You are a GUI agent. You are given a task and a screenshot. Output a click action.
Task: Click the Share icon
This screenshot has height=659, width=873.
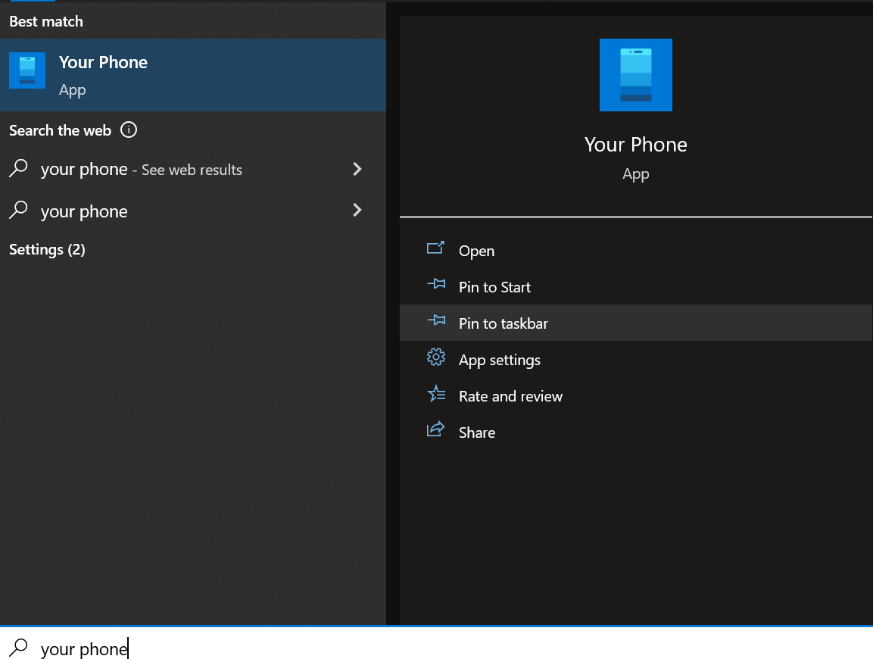click(436, 430)
